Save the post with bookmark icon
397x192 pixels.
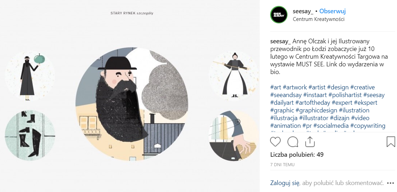(x=391, y=142)
